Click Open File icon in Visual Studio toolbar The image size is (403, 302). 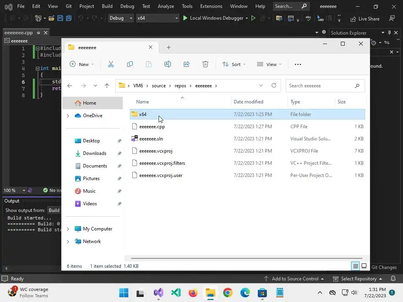tap(52, 18)
